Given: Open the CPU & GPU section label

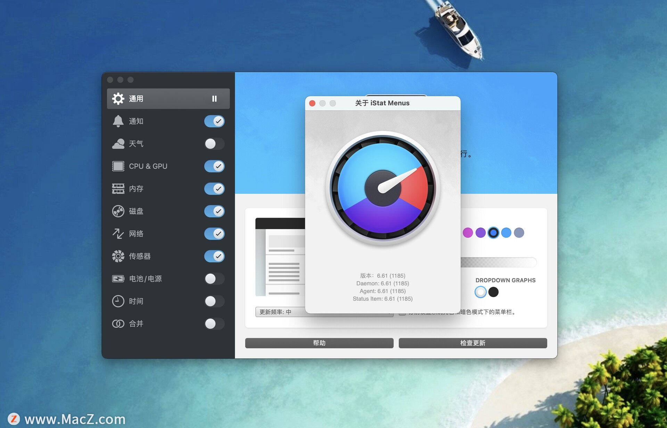Looking at the screenshot, I should [148, 166].
